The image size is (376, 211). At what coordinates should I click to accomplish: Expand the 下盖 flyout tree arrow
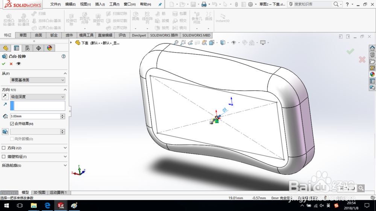pyautogui.click(x=71, y=43)
